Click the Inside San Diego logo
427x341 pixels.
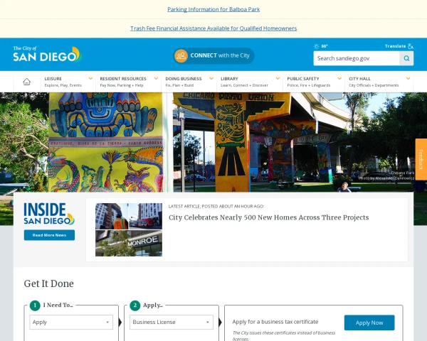click(49, 214)
